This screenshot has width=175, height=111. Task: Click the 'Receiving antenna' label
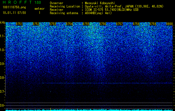coord(64,13)
